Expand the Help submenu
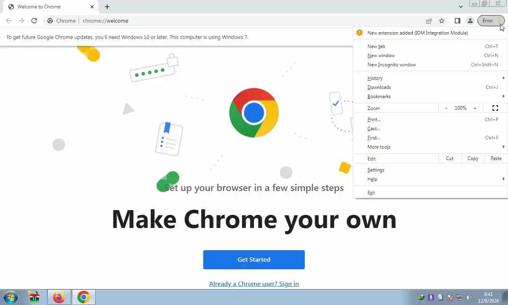 tap(430, 179)
